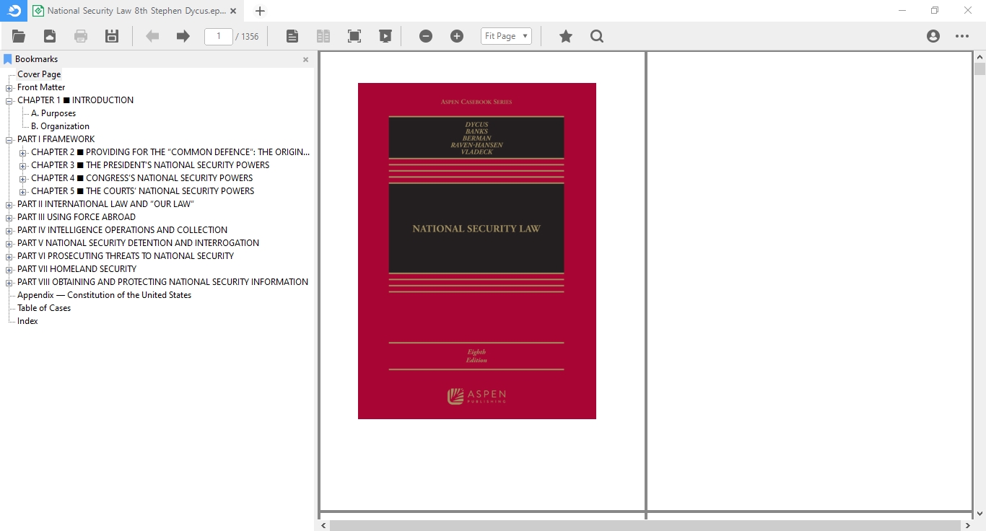
Task: Open the user account icon
Action: (x=933, y=36)
